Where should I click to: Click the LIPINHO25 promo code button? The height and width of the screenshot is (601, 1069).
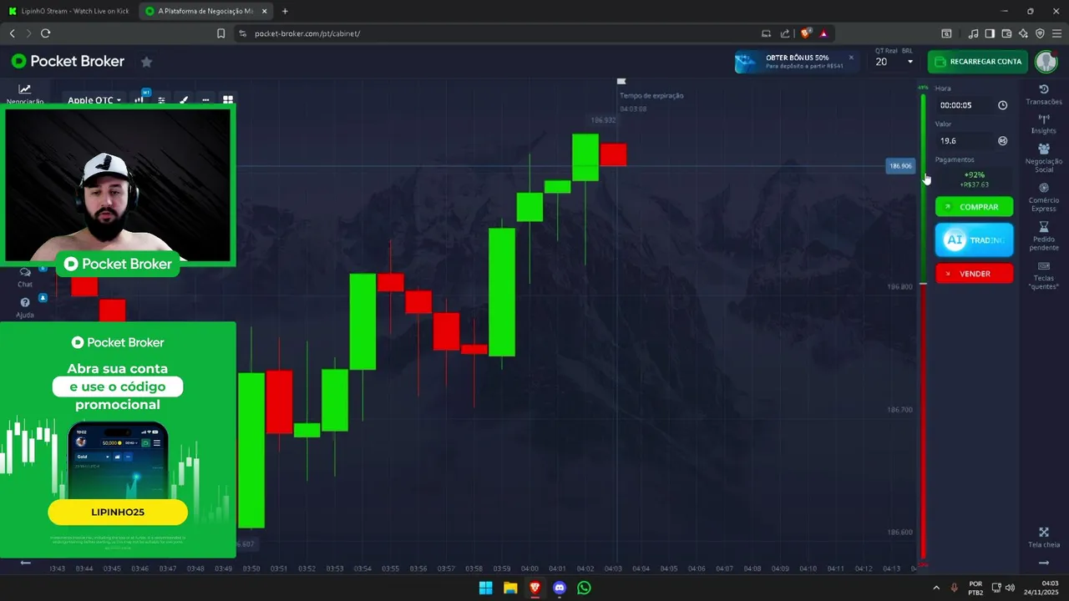point(118,512)
